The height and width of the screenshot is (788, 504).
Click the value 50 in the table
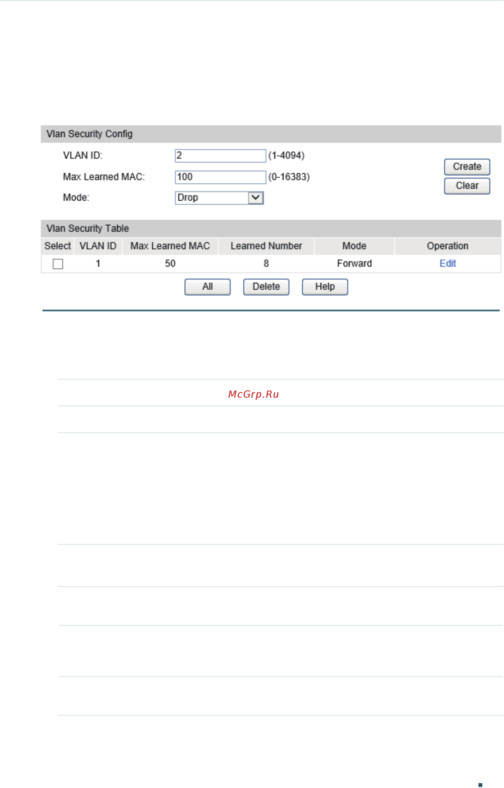(x=170, y=264)
